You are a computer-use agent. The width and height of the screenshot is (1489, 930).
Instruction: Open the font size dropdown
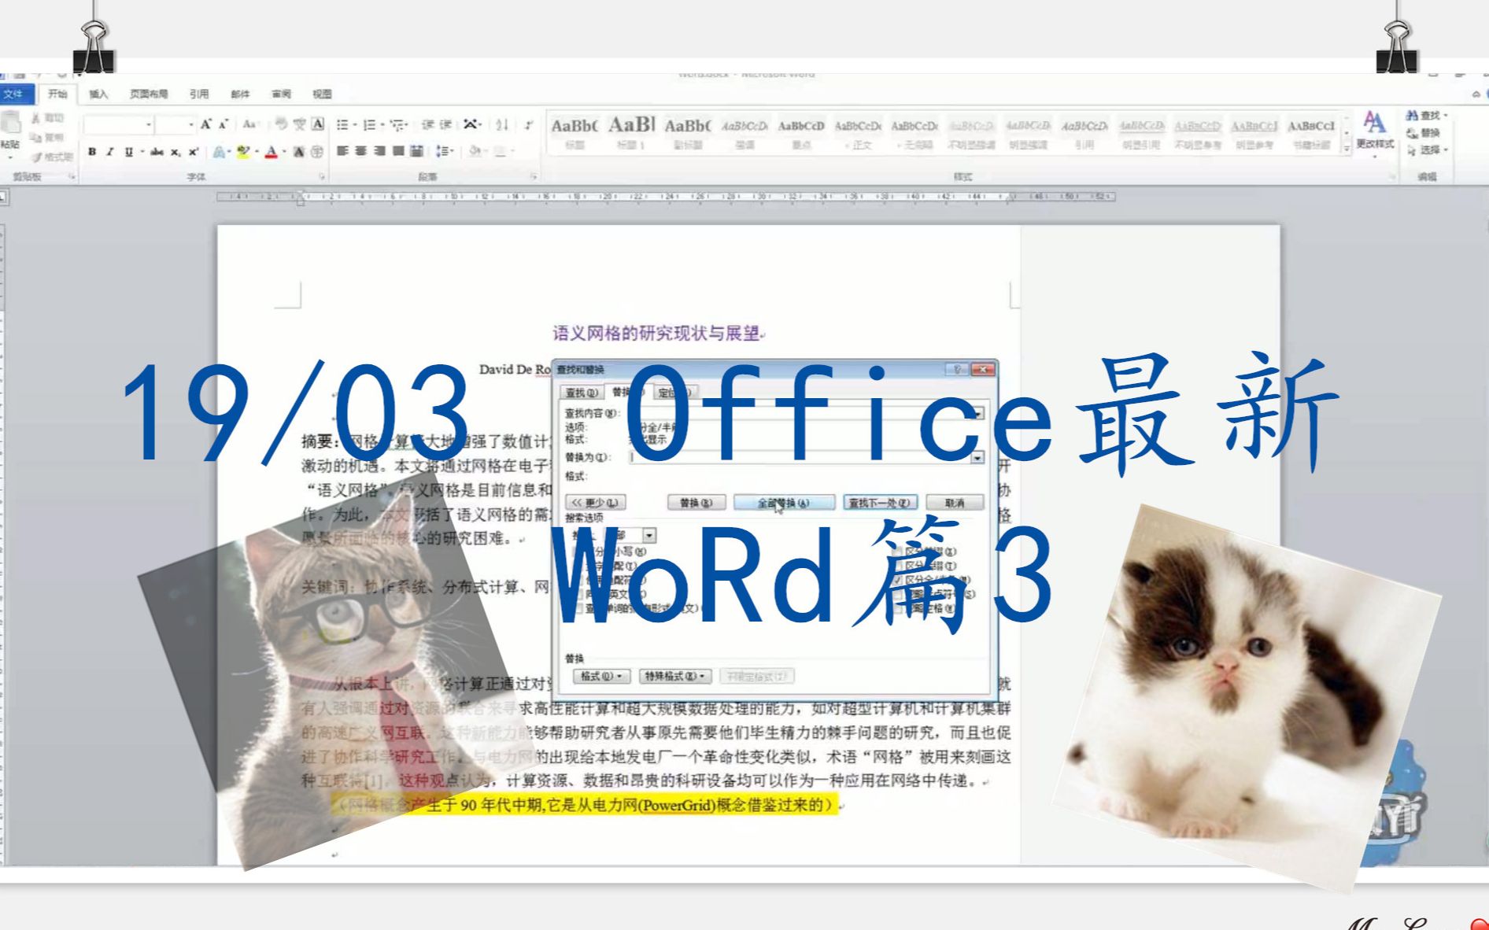point(190,124)
